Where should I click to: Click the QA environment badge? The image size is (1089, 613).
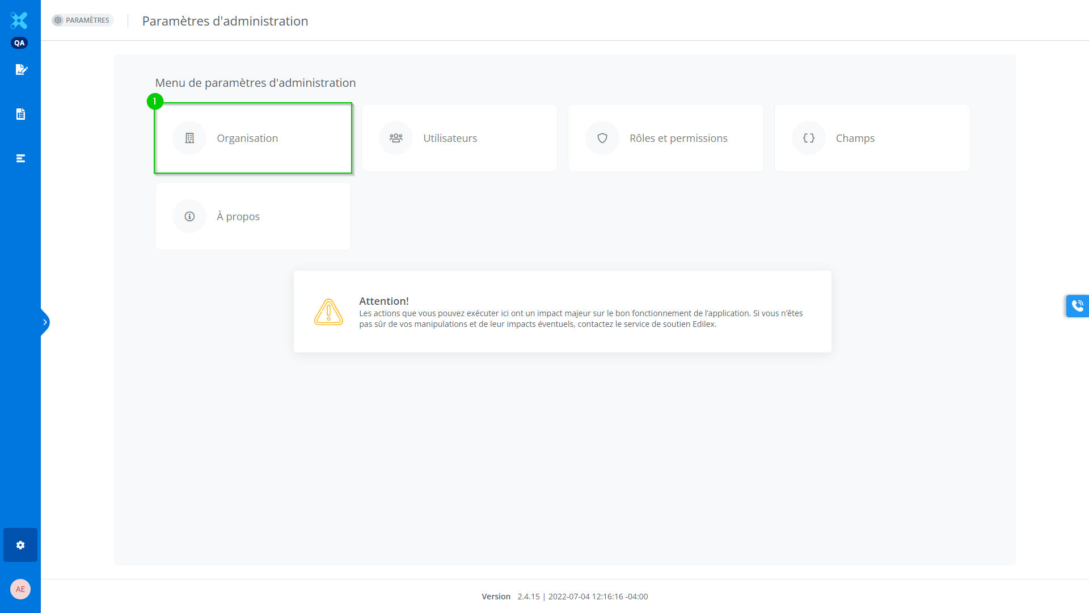pyautogui.click(x=19, y=43)
